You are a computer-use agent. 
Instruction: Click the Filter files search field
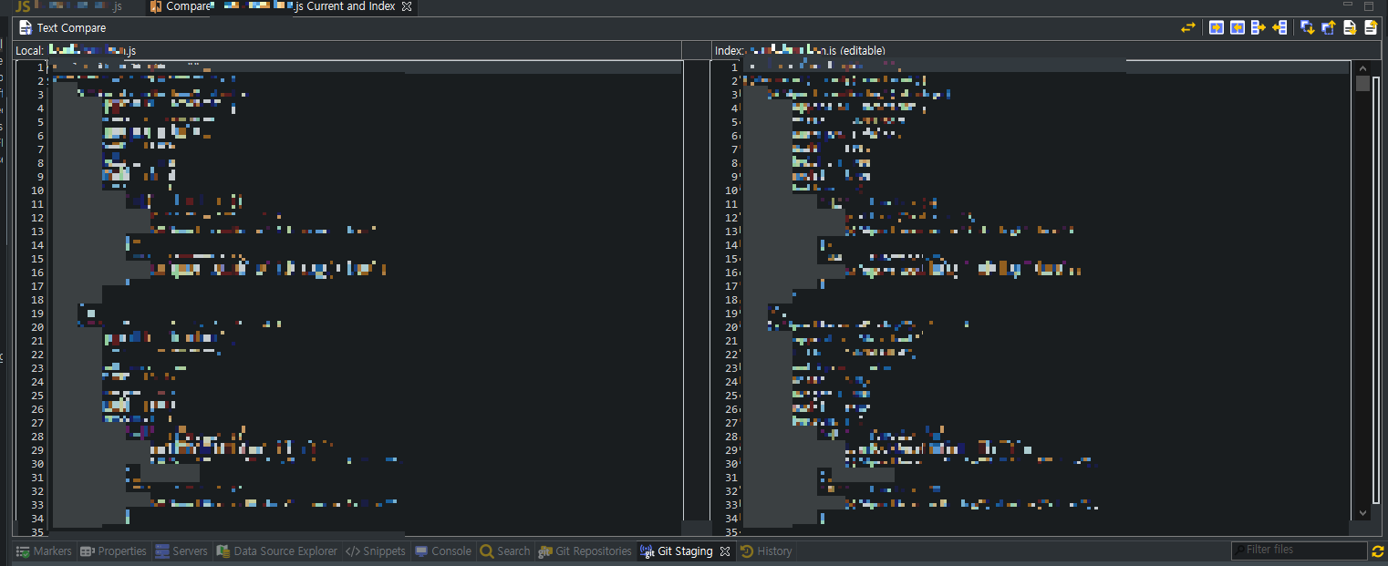[x=1299, y=550]
